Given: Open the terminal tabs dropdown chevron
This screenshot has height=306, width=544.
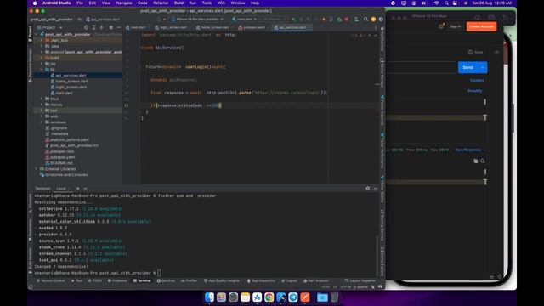Looking at the screenshot, I should pos(85,189).
